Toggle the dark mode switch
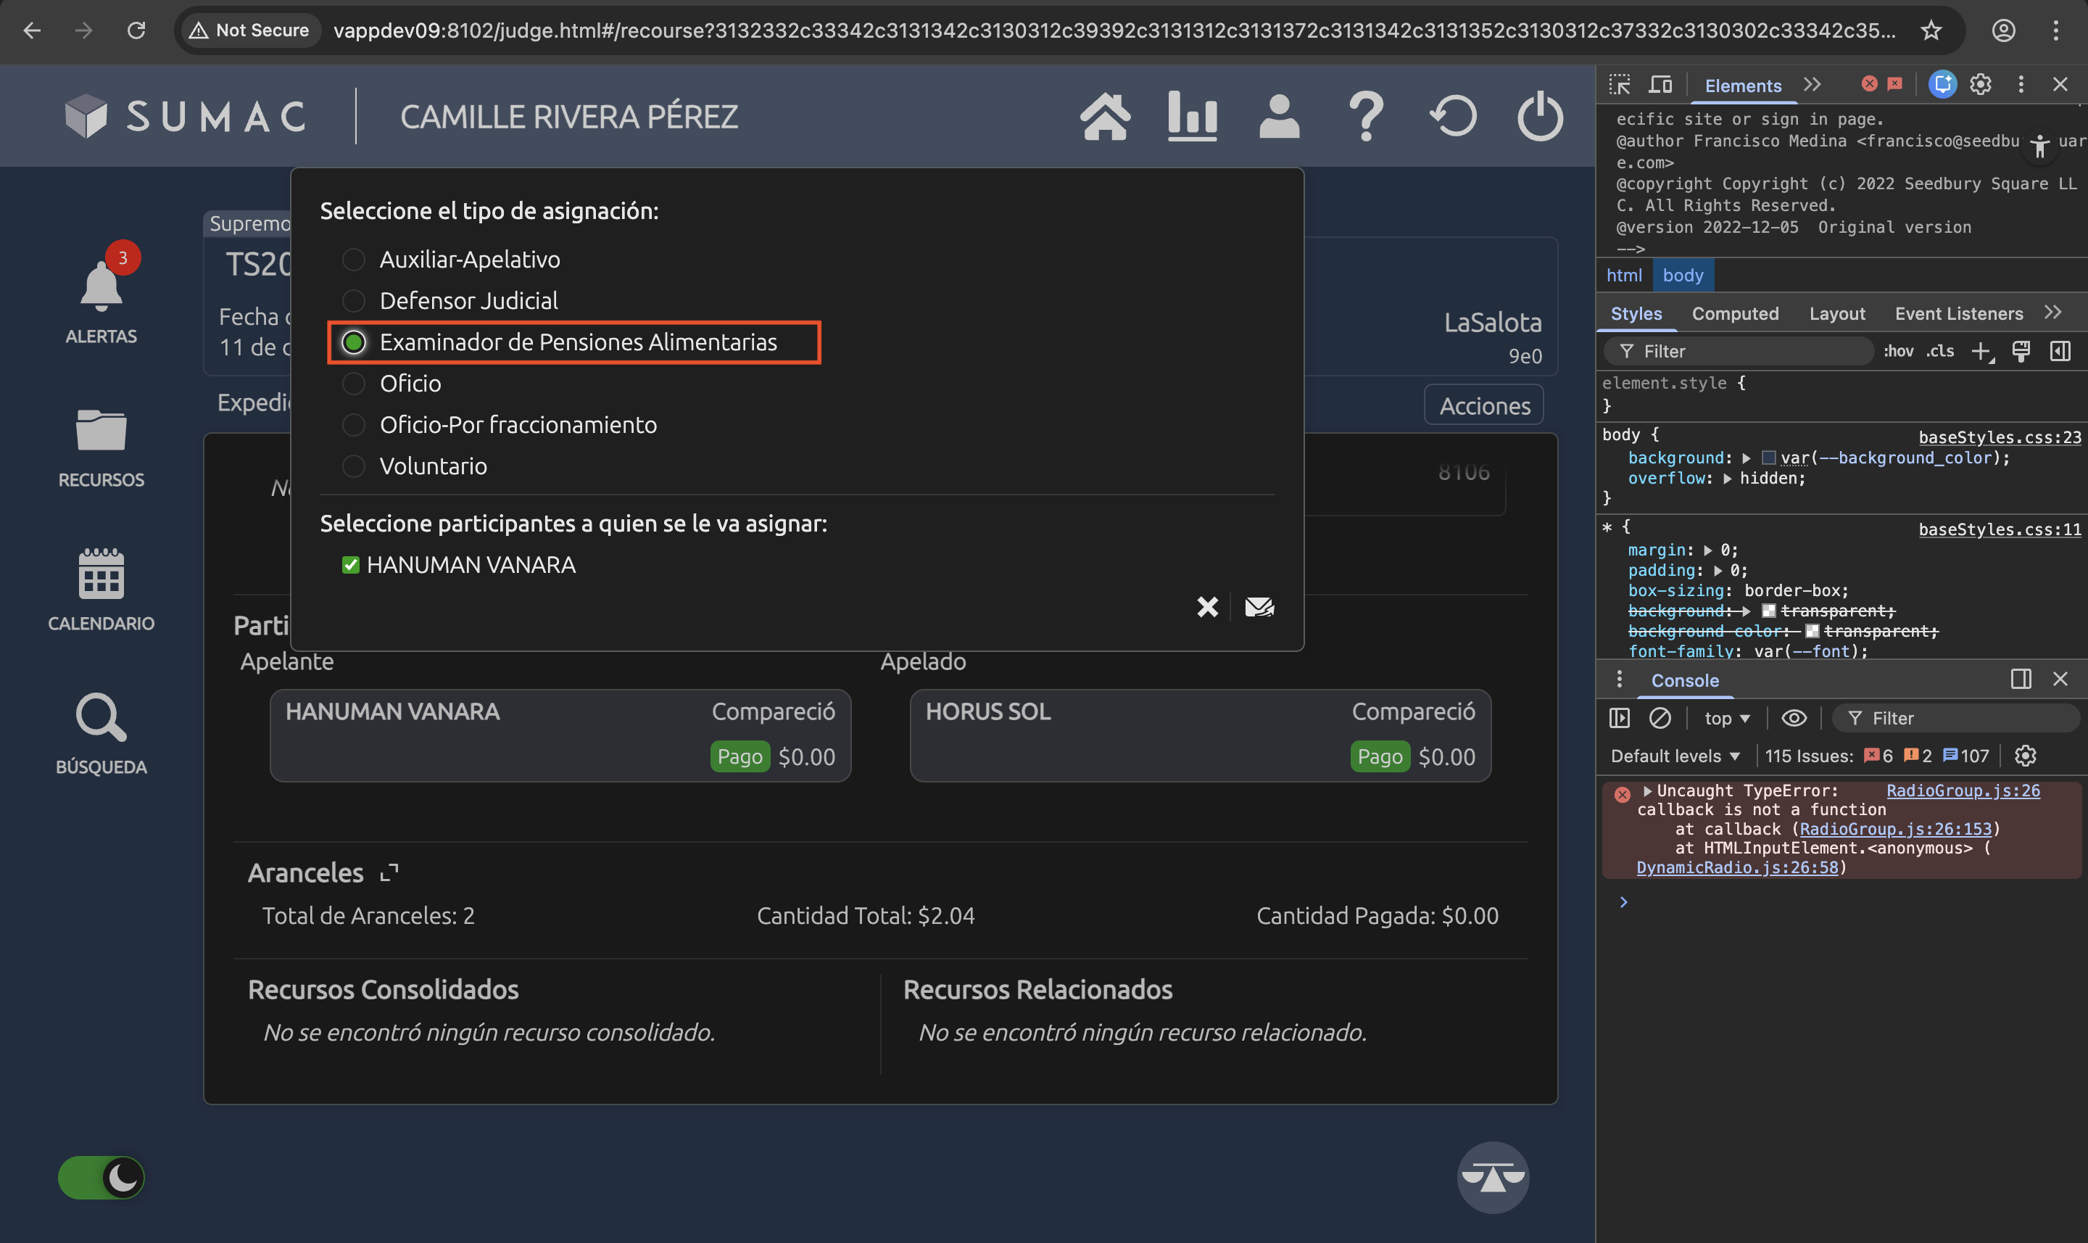2088x1243 pixels. click(101, 1177)
